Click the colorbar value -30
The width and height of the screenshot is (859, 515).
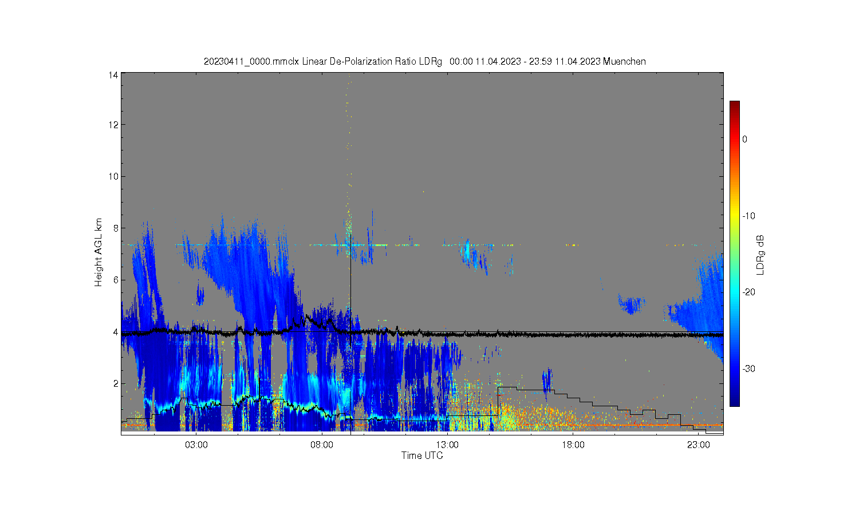coord(748,369)
